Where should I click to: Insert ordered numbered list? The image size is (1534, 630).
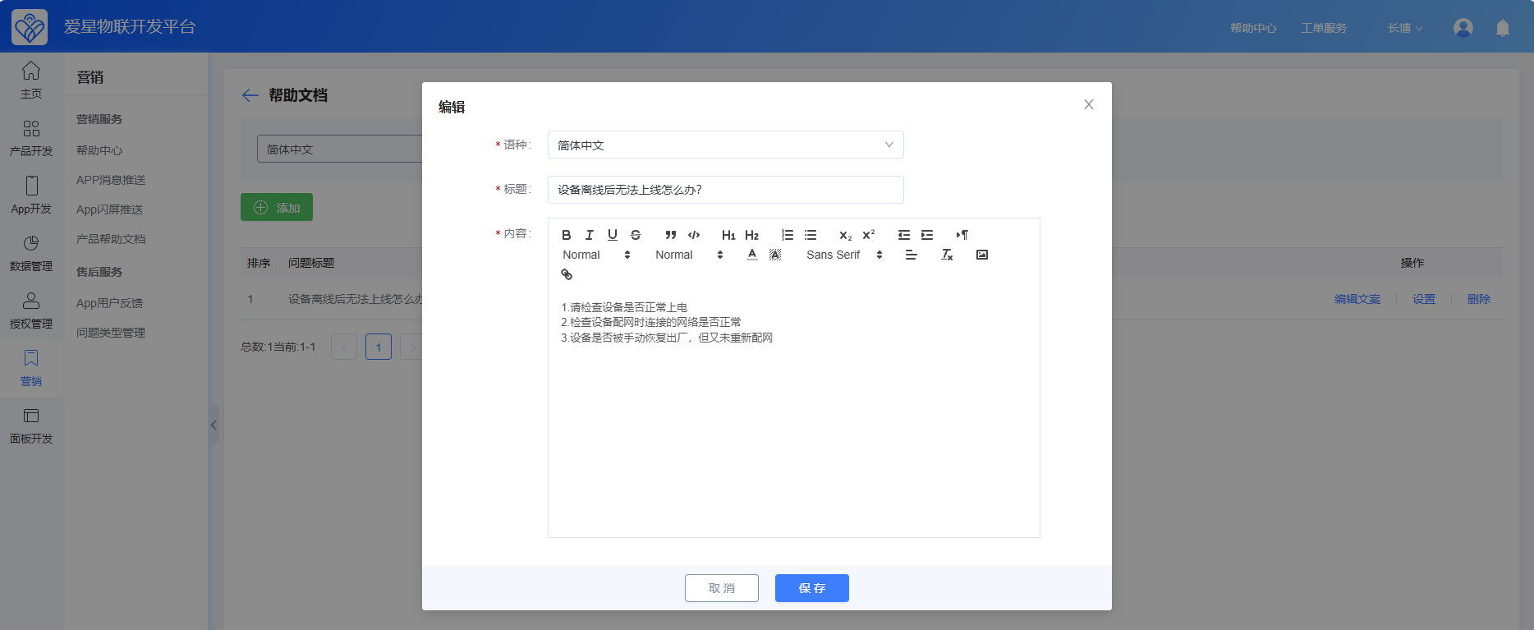pyautogui.click(x=788, y=235)
